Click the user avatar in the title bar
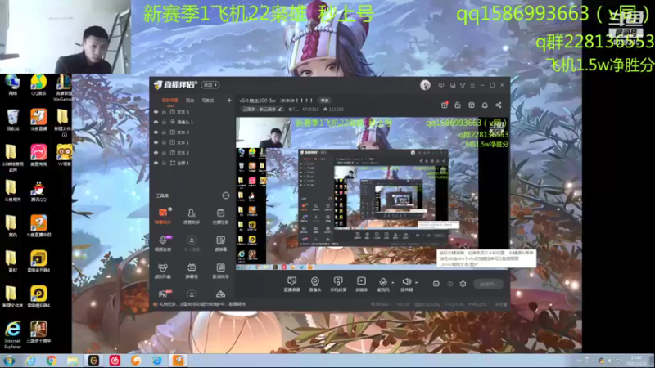 pos(425,85)
